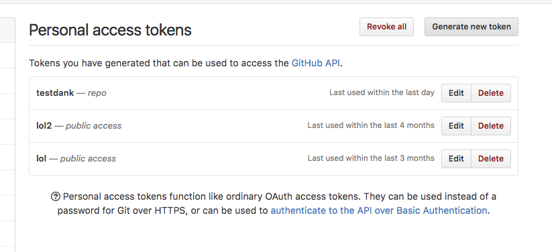The height and width of the screenshot is (252, 552).
Task: Edit the lol2 token
Action: [x=456, y=125]
